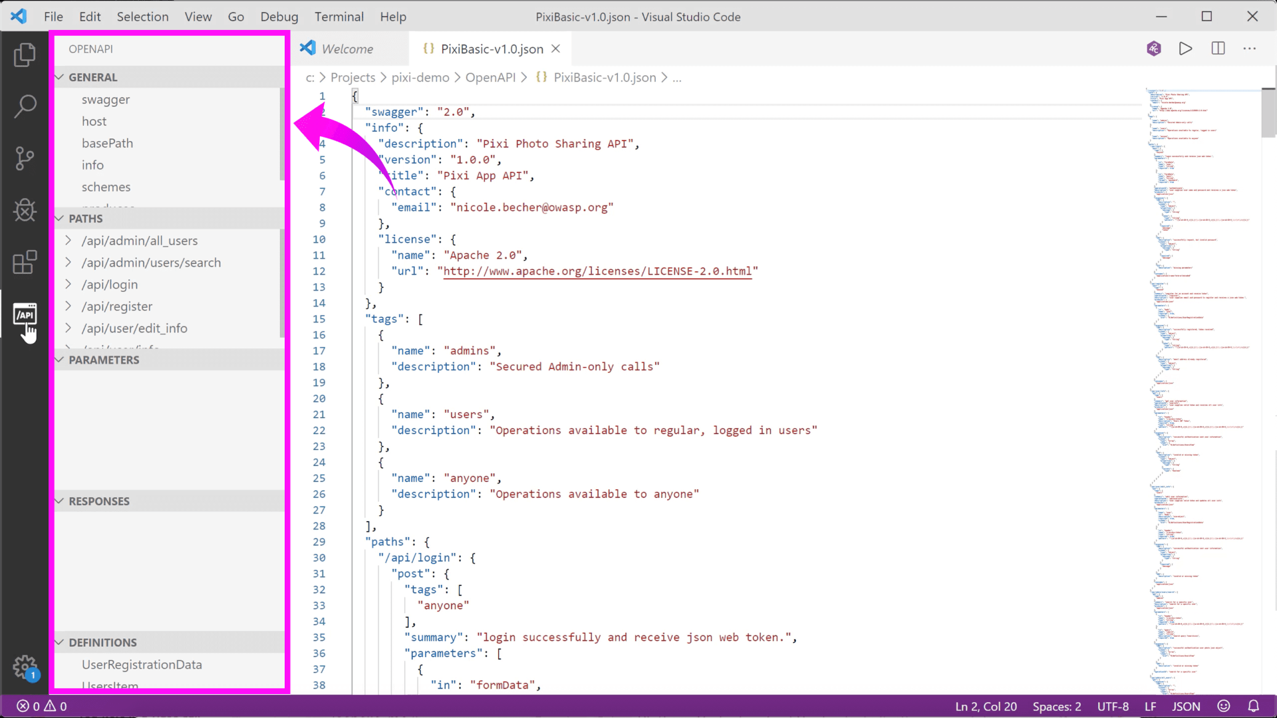Click the pixi-demo breadcrumb segment
1277x718 pixels.
pyautogui.click(x=420, y=77)
